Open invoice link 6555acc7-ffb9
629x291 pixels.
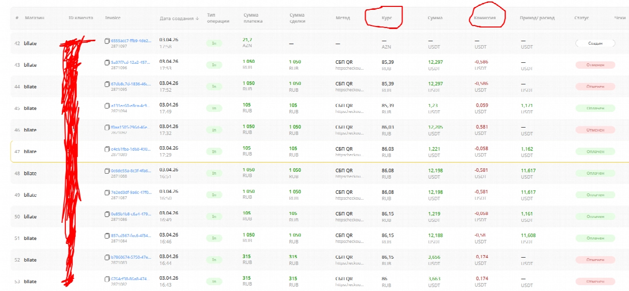tap(131, 41)
